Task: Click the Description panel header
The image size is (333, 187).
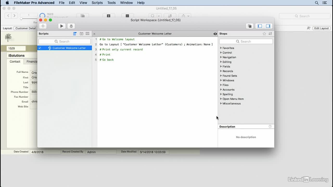Action: pos(227,126)
